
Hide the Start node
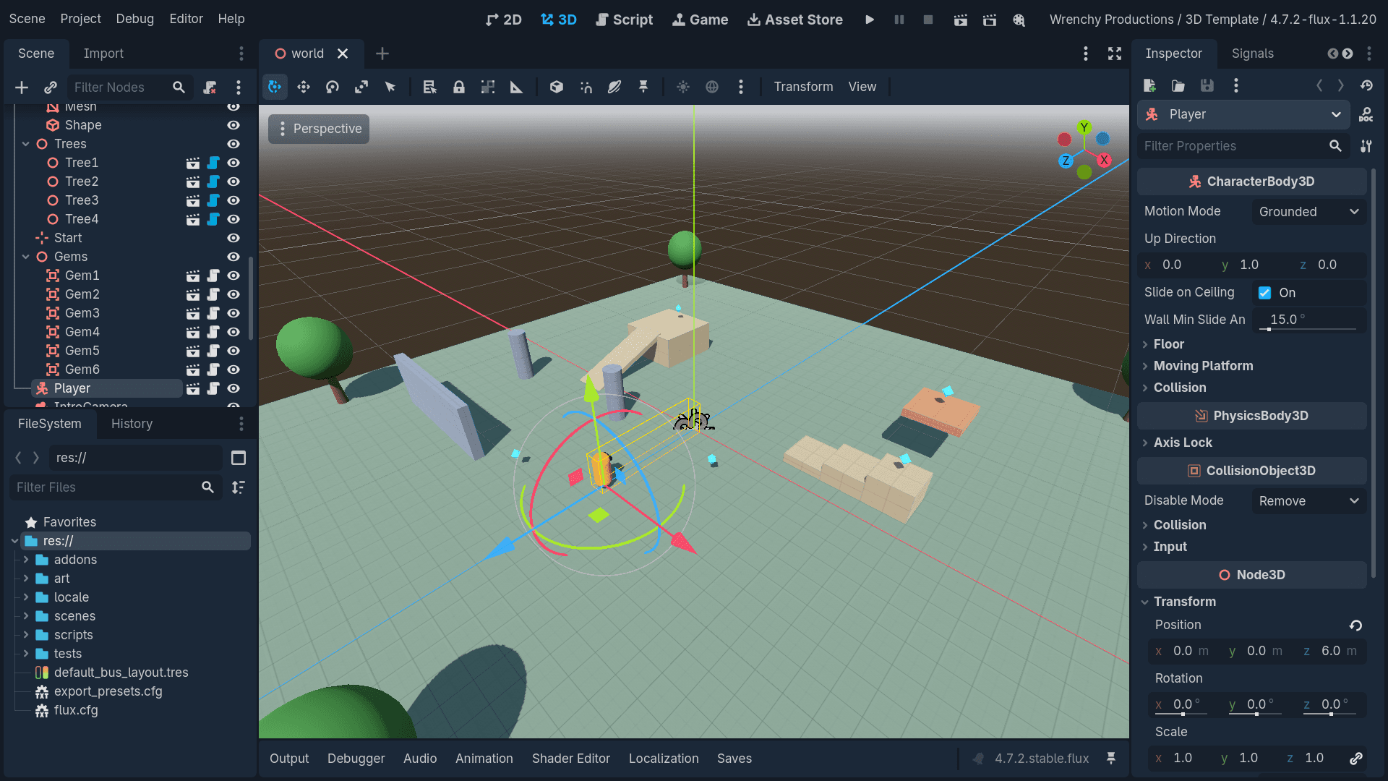coord(234,238)
